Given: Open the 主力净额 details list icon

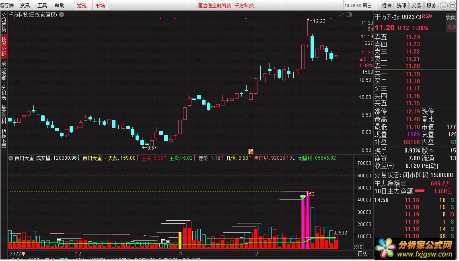Looking at the screenshot, I should 404,183.
